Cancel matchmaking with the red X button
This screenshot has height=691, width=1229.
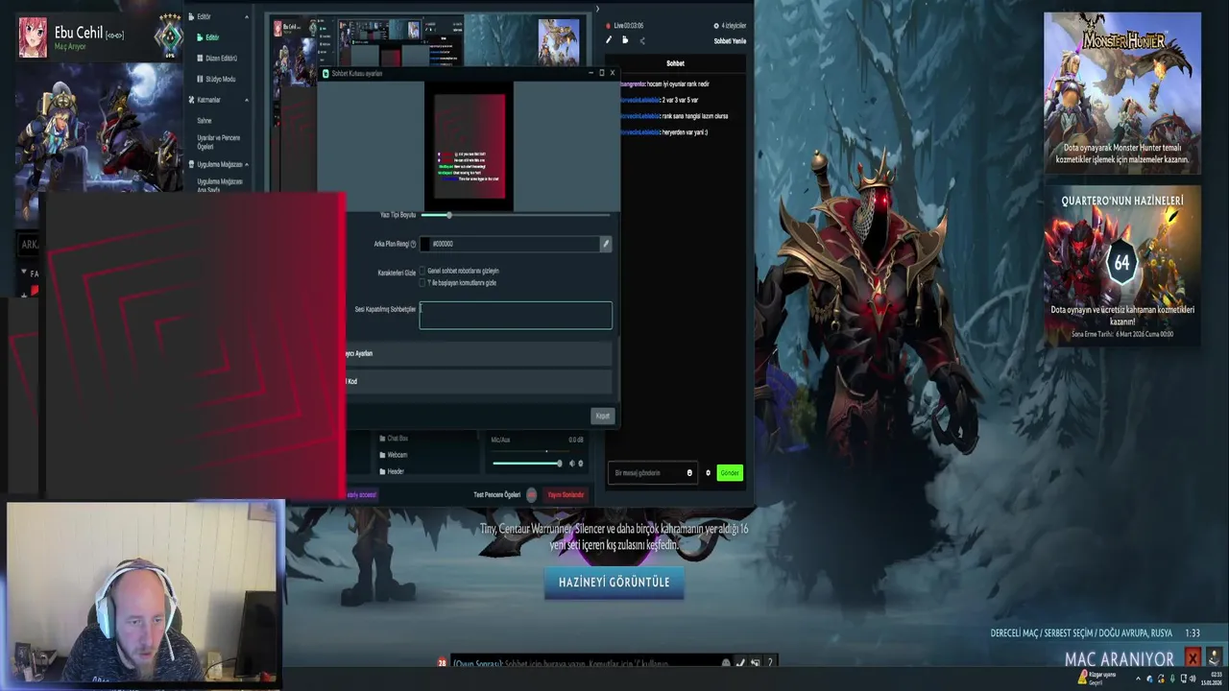[x=1193, y=658]
